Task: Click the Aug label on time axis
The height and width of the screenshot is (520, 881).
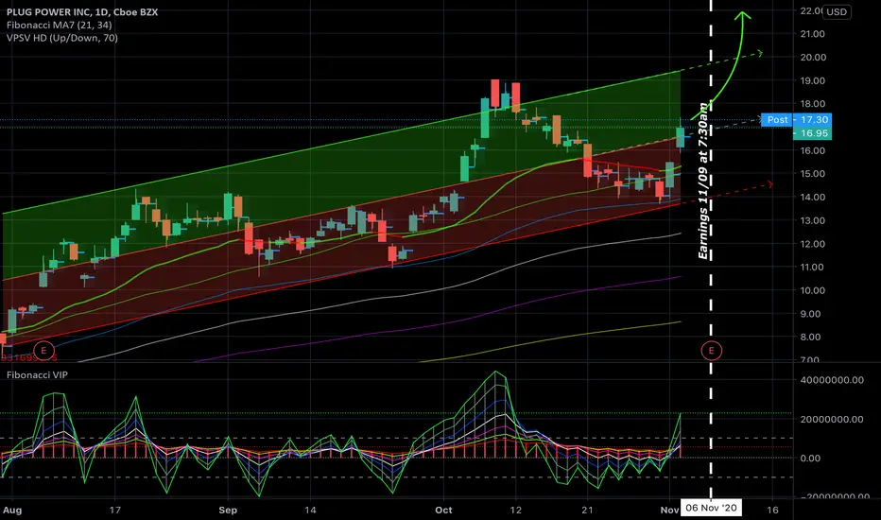Action: (x=11, y=510)
